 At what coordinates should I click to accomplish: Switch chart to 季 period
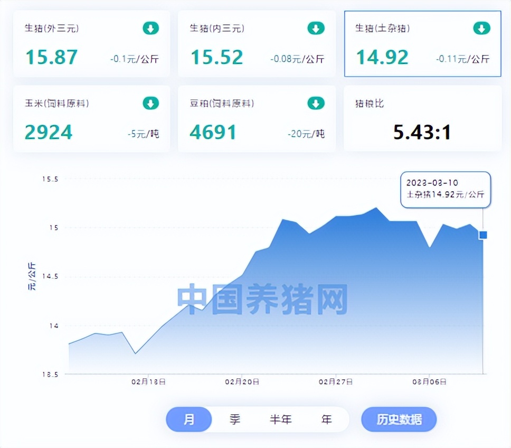234,419
